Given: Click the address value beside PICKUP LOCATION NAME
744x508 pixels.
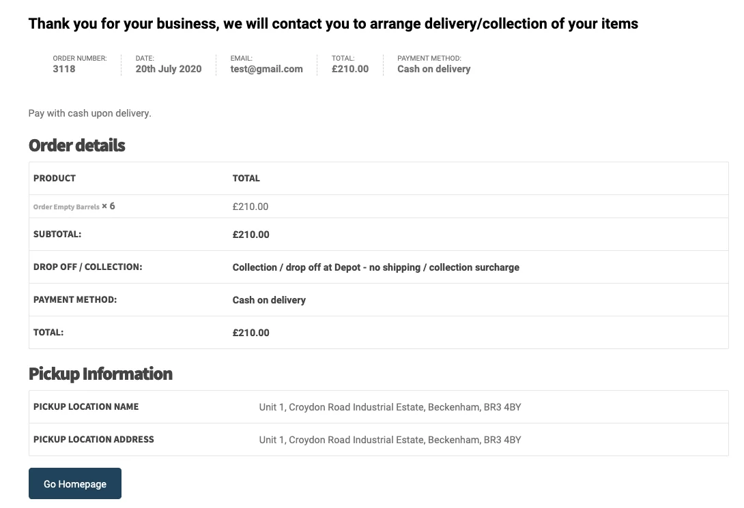Looking at the screenshot, I should tap(390, 407).
